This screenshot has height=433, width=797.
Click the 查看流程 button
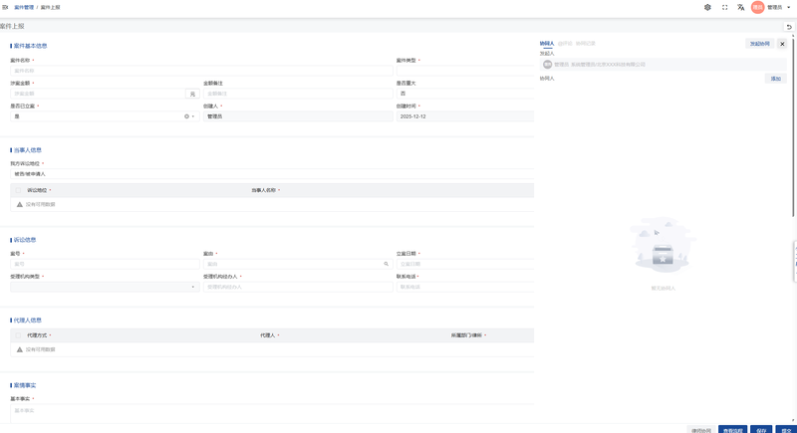(732, 430)
